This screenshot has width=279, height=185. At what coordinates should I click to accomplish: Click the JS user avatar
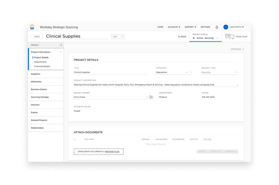pyautogui.click(x=225, y=27)
